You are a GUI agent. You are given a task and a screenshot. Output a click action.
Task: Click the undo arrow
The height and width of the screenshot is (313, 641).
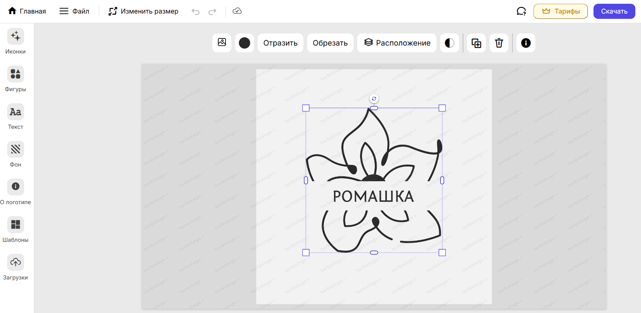[195, 11]
